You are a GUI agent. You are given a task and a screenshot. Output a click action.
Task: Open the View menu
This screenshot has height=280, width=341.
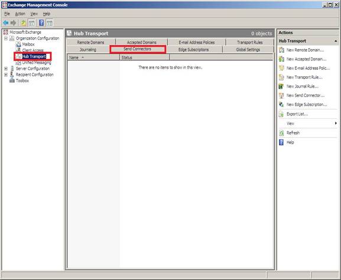tap(34, 14)
